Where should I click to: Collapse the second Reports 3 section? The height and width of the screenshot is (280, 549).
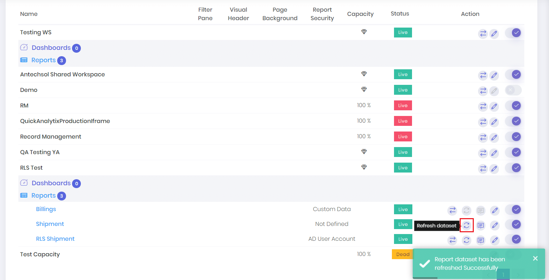pyautogui.click(x=43, y=196)
